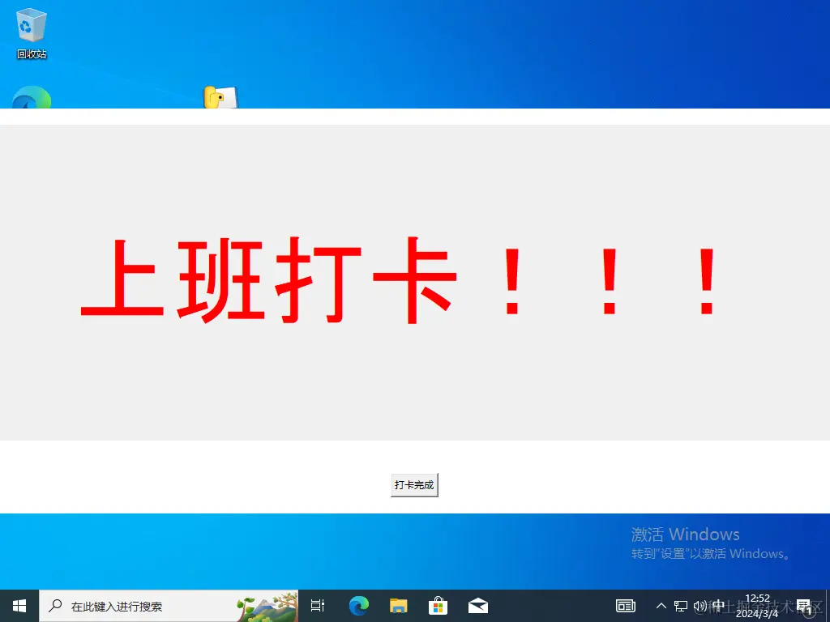Image resolution: width=830 pixels, height=622 pixels.
Task: Select the Python file icon on the desktop
Action: click(x=220, y=97)
